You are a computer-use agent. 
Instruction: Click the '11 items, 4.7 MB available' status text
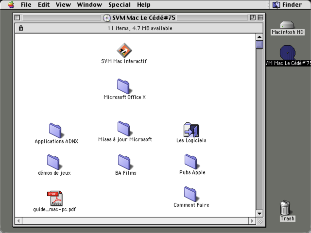140,28
